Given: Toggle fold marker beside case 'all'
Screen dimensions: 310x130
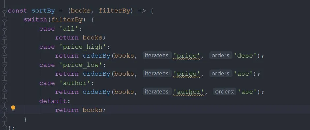Looking at the screenshot, I should pos(4,28).
